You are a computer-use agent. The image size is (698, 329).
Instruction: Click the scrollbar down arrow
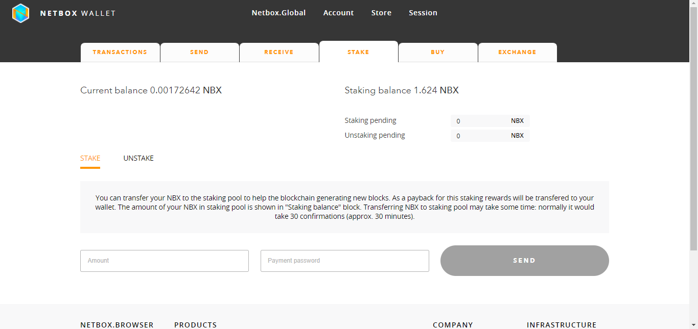[x=693, y=324]
